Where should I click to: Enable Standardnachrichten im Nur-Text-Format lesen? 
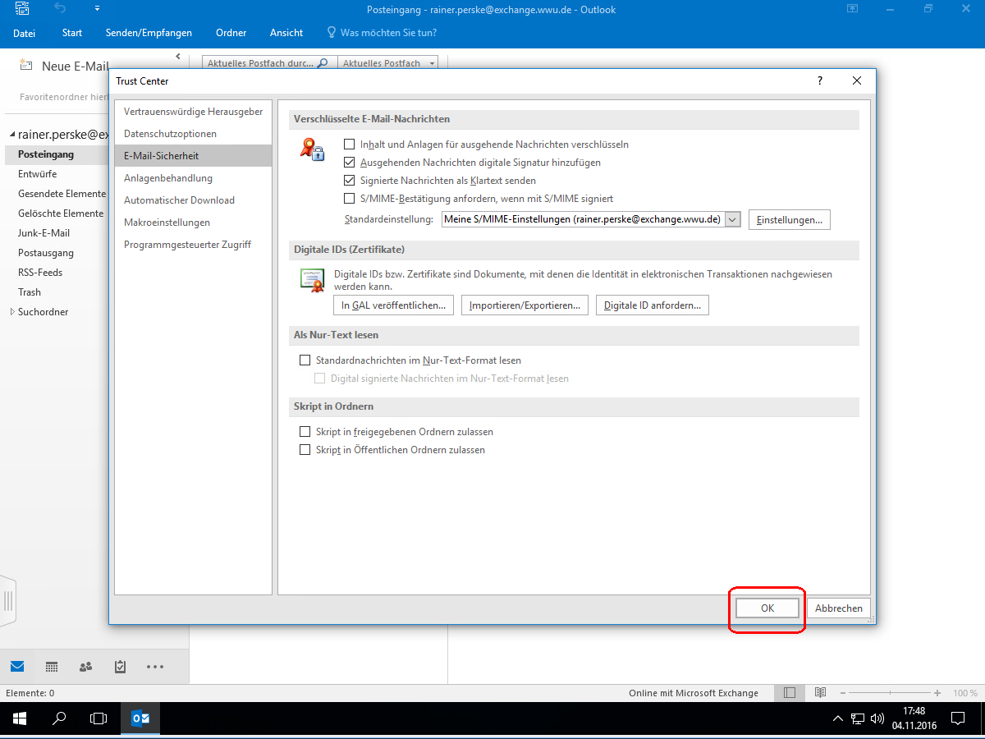pyautogui.click(x=305, y=360)
